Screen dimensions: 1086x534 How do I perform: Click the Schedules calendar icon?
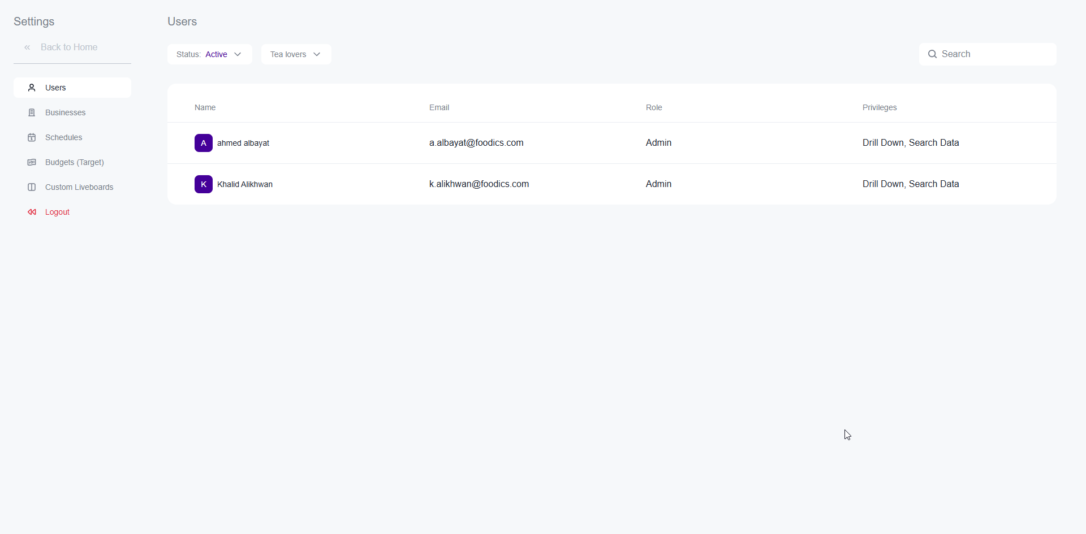point(32,137)
